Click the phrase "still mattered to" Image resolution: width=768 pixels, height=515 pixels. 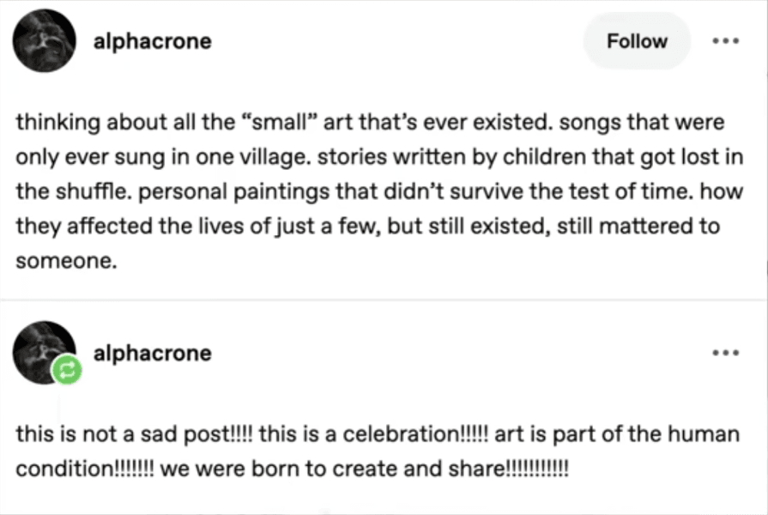coord(651,227)
